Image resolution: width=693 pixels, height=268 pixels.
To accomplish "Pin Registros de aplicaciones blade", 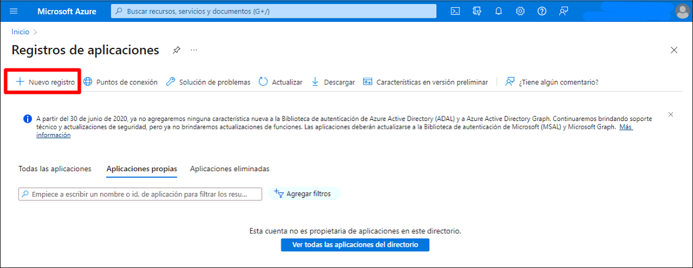I will click(x=176, y=50).
